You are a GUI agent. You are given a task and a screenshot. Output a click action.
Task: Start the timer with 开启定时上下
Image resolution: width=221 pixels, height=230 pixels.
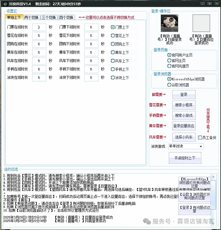pyautogui.click(x=185, y=158)
